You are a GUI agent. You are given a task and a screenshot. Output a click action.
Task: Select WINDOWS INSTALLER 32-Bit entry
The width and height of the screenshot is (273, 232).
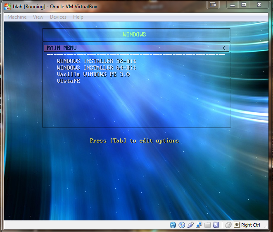[x=97, y=61]
